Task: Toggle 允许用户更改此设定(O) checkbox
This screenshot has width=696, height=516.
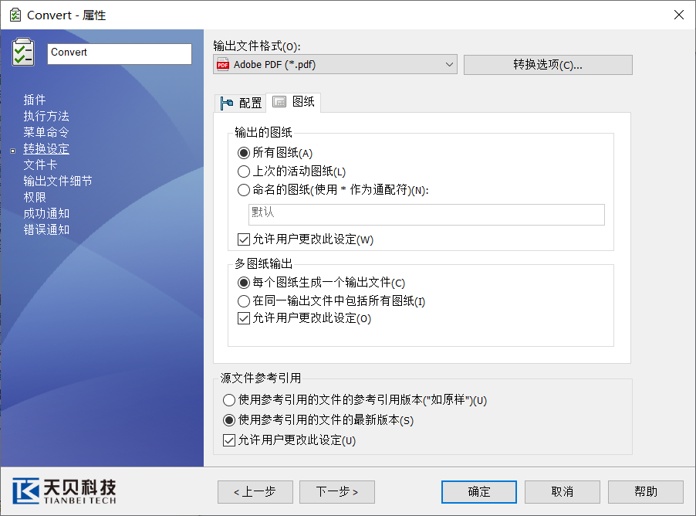Action: [245, 318]
